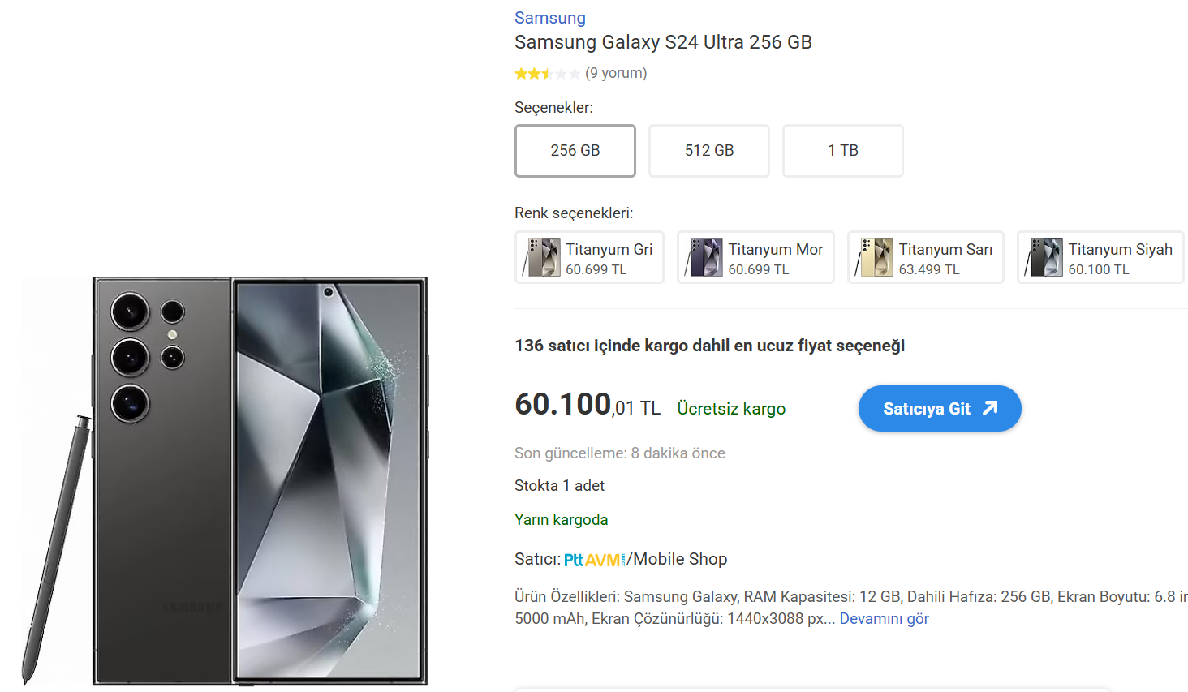
Task: Open the 9 yorum reviews link
Action: coord(616,73)
